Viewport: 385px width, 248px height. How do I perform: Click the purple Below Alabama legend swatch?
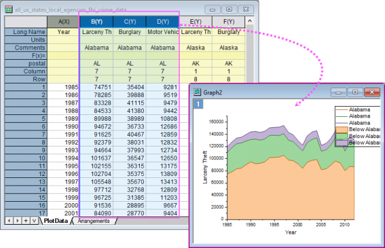342,143
